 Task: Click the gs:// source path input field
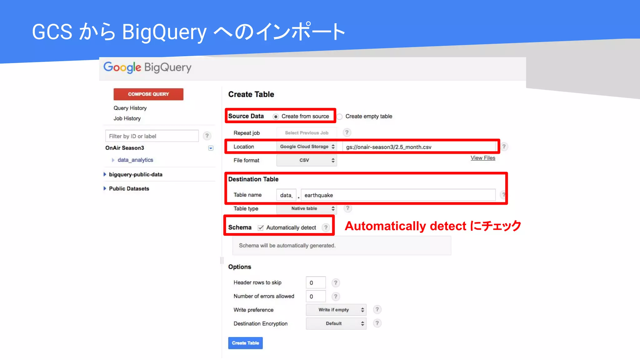419,147
